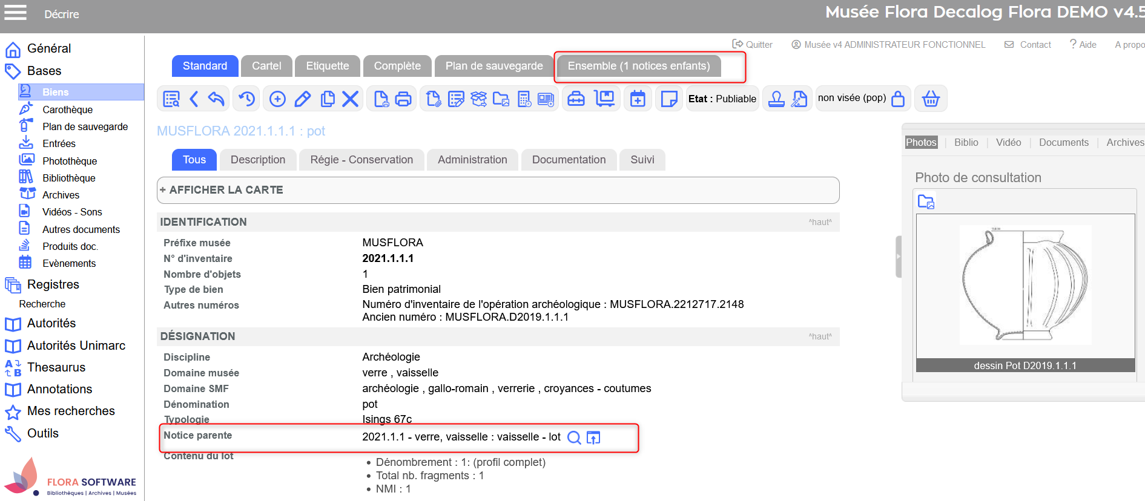Click the add calendar event icon
This screenshot has width=1145, height=501.
pyautogui.click(x=638, y=99)
